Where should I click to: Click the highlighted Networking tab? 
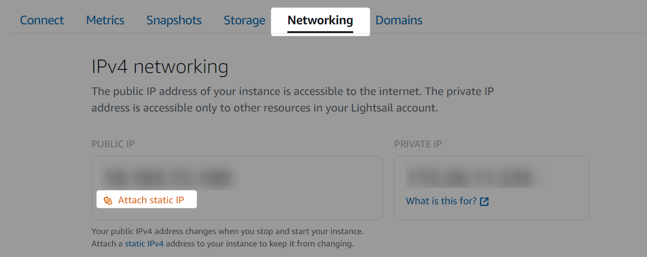(320, 21)
